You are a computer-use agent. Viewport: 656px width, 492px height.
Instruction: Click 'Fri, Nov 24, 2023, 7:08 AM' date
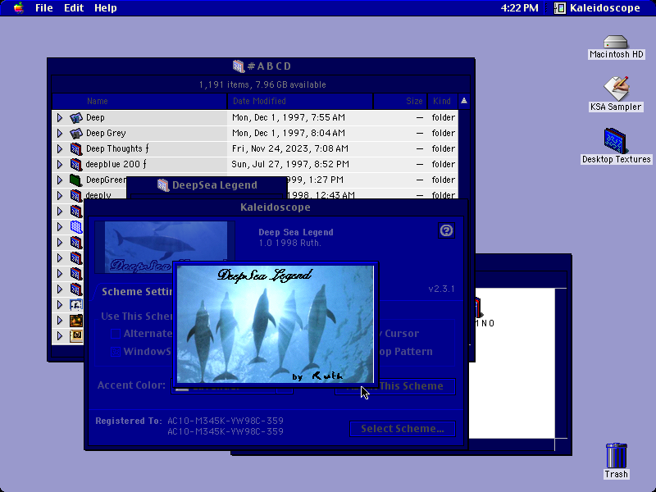tap(290, 148)
